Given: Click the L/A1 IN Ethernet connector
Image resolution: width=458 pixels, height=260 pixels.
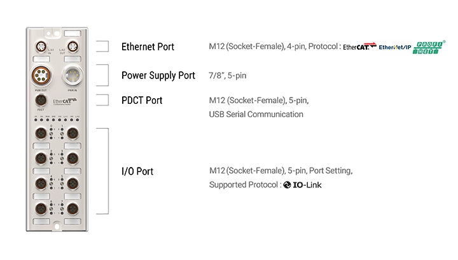Looking at the screenshot, I should click(41, 47).
